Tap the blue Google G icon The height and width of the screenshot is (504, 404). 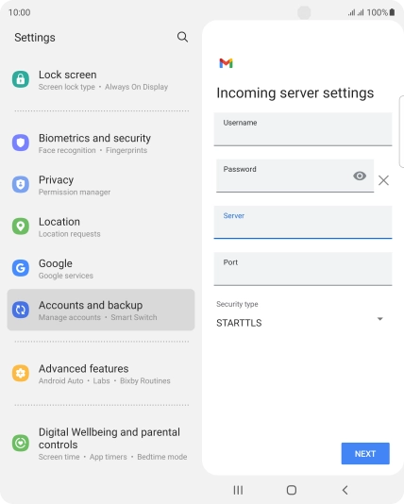[21, 268]
